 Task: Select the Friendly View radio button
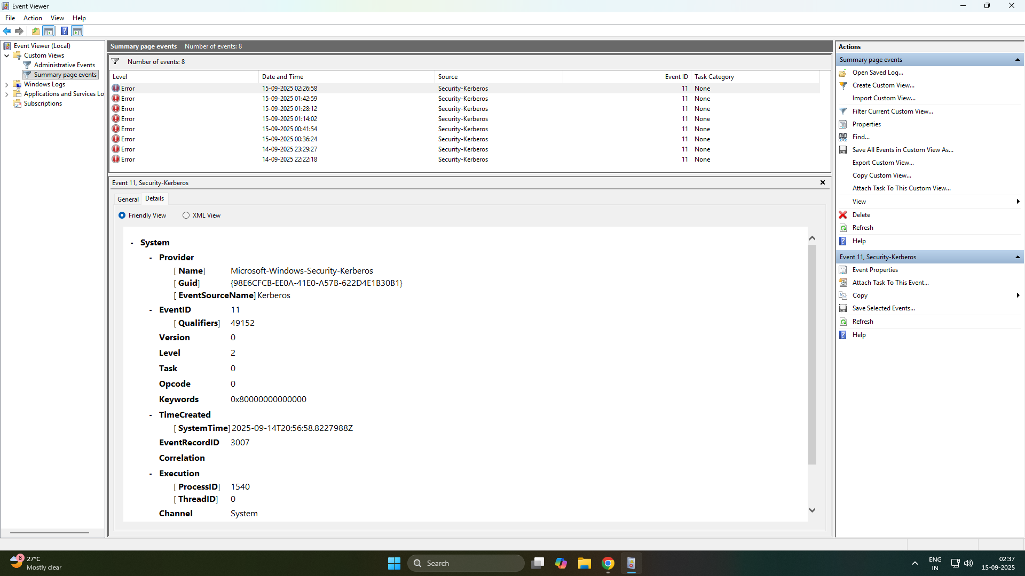[122, 215]
